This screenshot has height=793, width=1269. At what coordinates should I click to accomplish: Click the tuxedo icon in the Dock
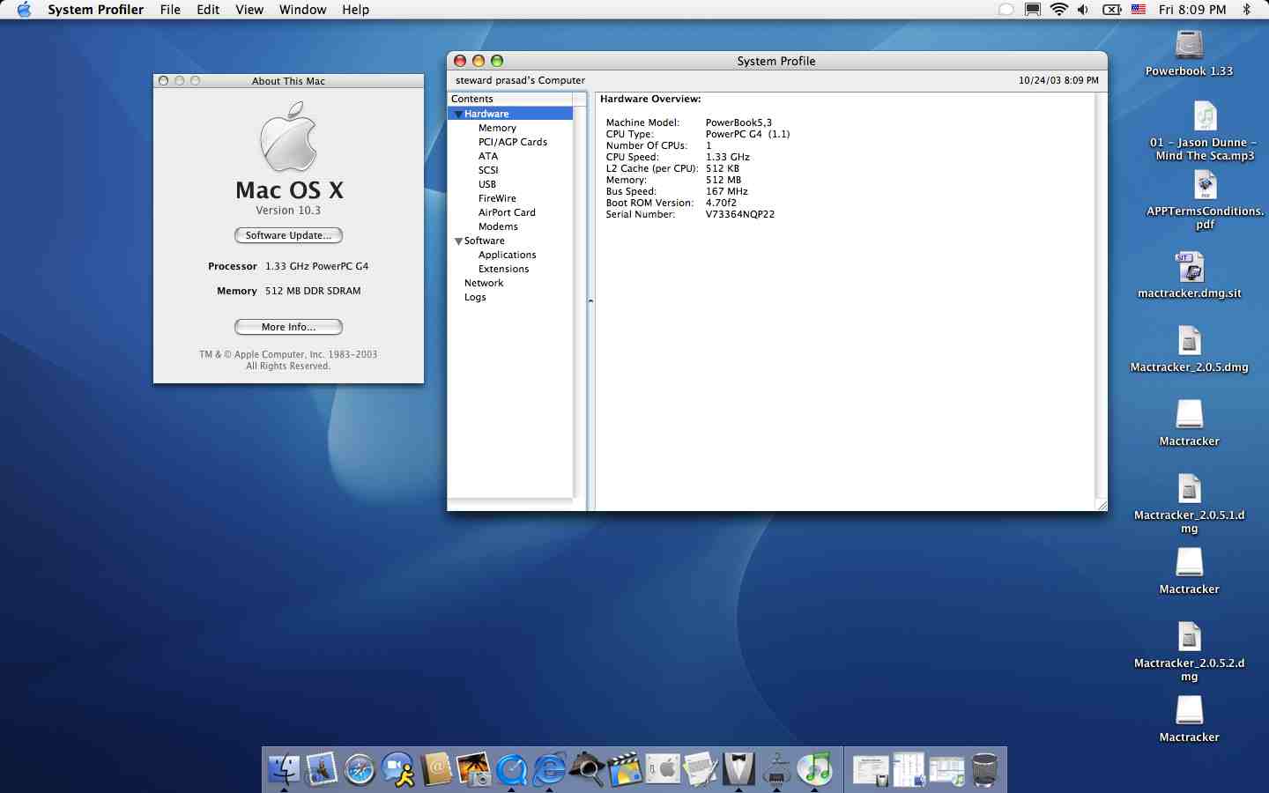click(x=738, y=769)
